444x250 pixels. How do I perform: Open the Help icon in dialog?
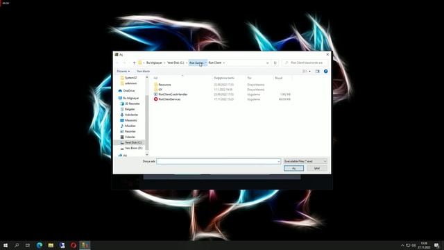click(325, 71)
